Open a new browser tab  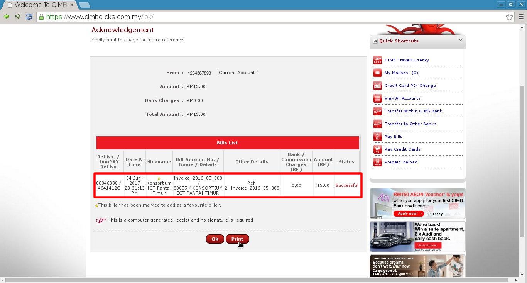[84, 5]
